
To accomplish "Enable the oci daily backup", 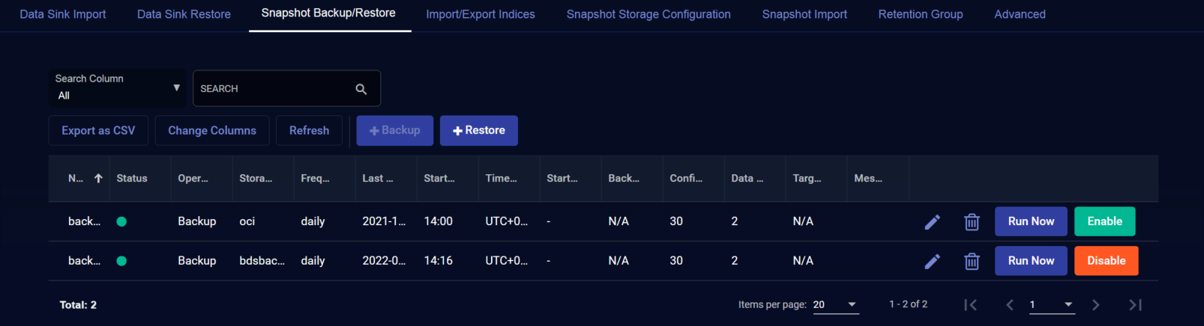I will [x=1104, y=221].
